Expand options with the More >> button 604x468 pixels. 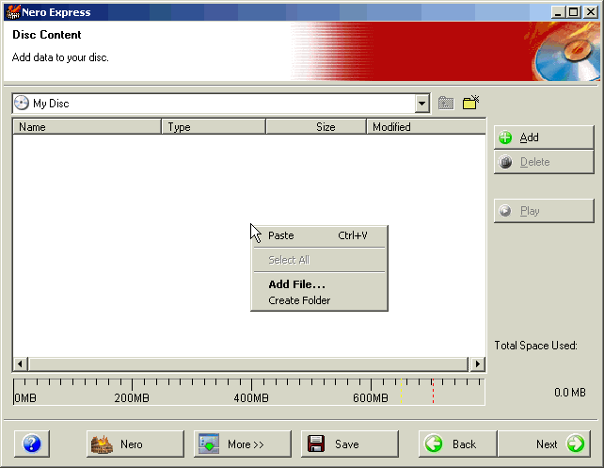point(243,444)
